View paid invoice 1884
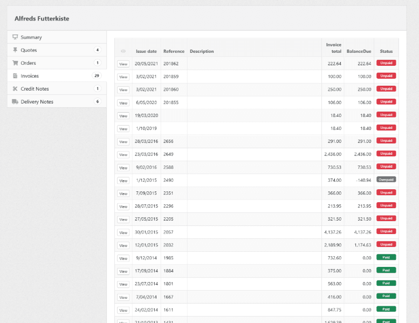 tap(123, 271)
